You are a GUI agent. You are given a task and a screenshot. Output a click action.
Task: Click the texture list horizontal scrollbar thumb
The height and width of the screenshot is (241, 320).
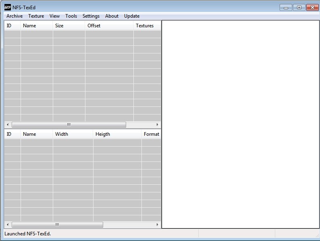(x=57, y=225)
